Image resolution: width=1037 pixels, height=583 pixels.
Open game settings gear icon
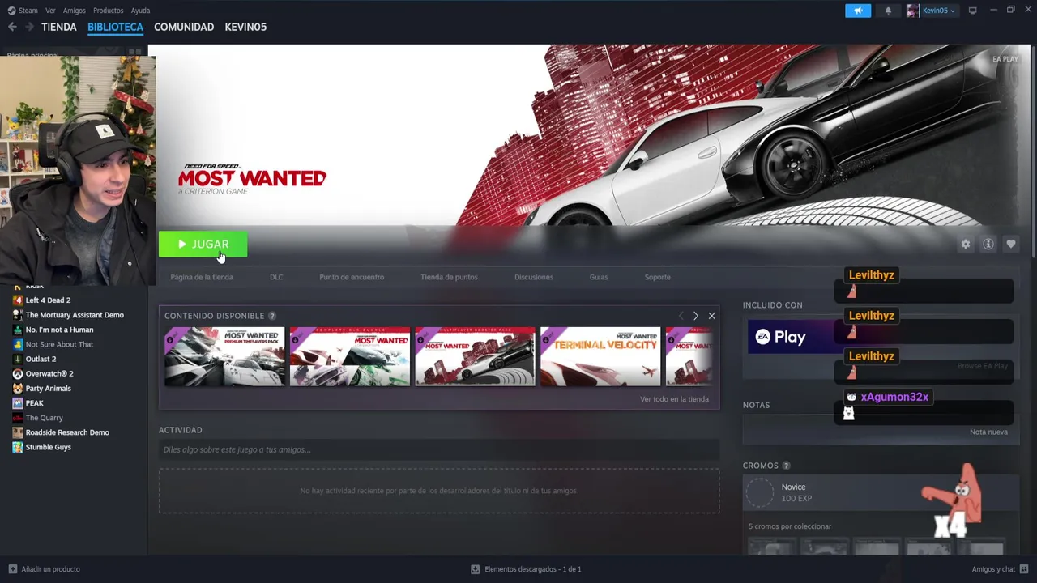coord(965,244)
